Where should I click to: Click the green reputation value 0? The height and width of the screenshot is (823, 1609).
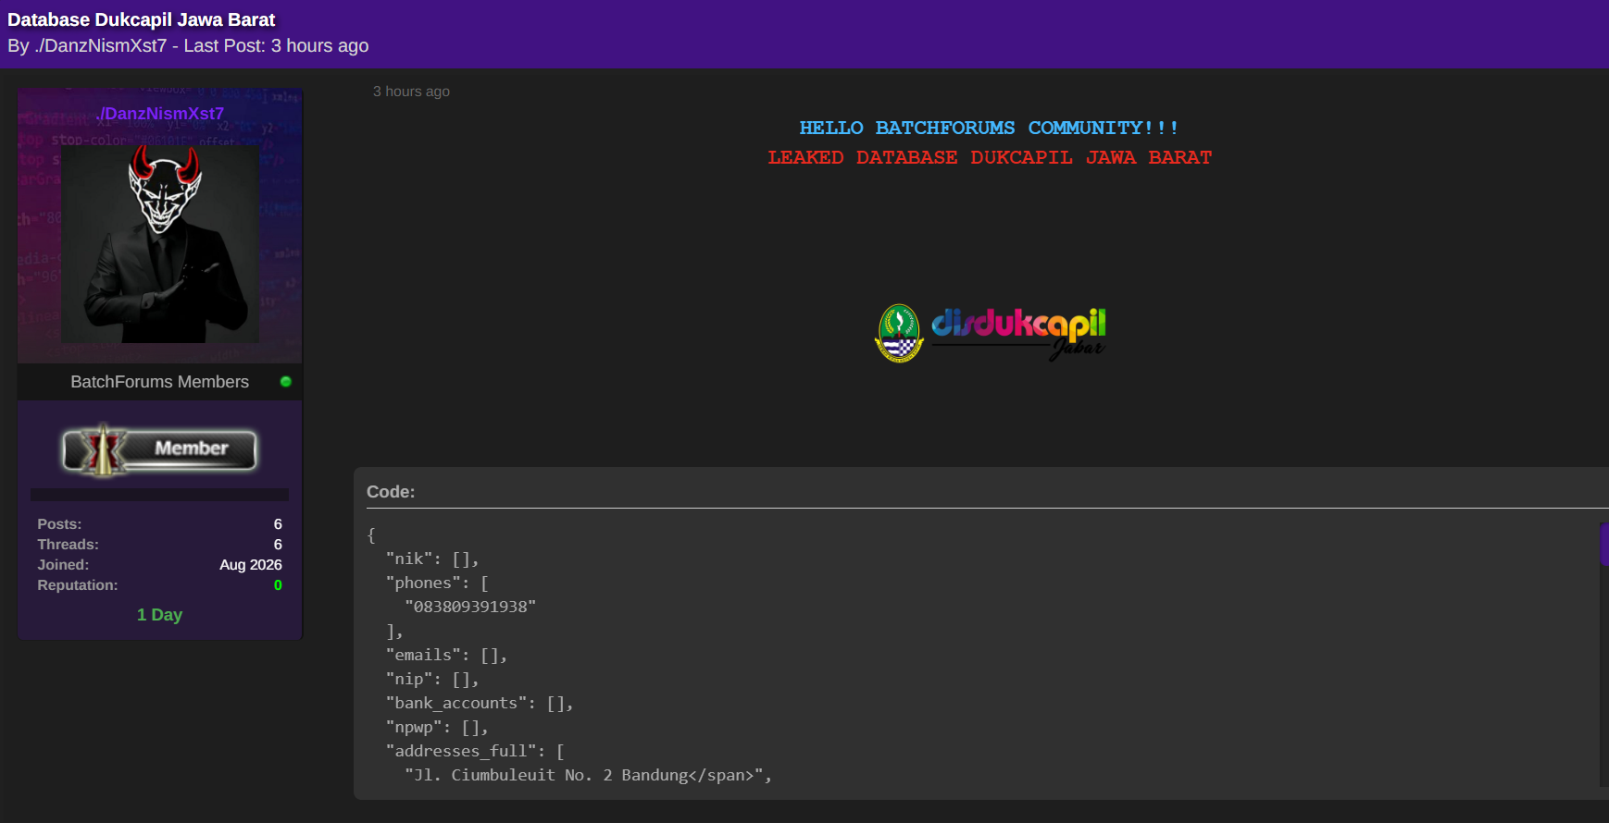(278, 585)
